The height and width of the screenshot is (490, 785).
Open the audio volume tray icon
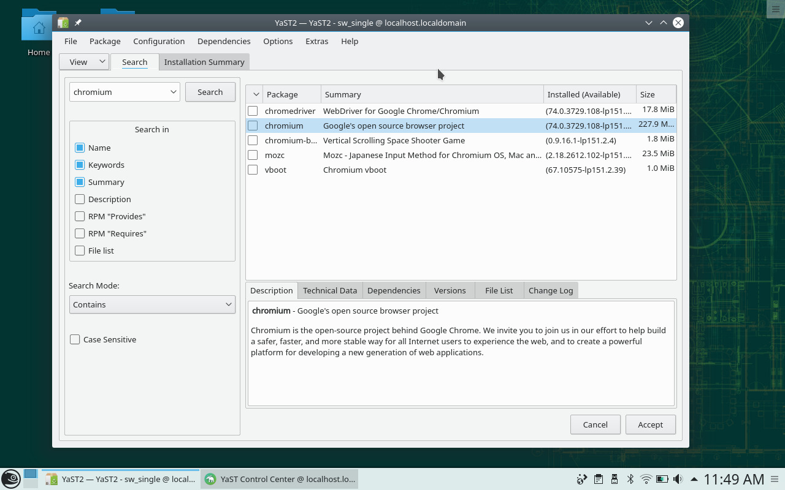pyautogui.click(x=678, y=479)
